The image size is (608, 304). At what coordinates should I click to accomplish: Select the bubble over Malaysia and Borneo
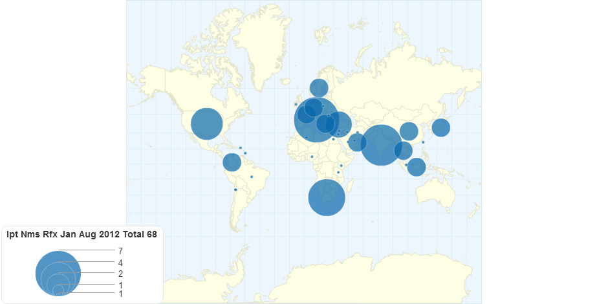(417, 167)
